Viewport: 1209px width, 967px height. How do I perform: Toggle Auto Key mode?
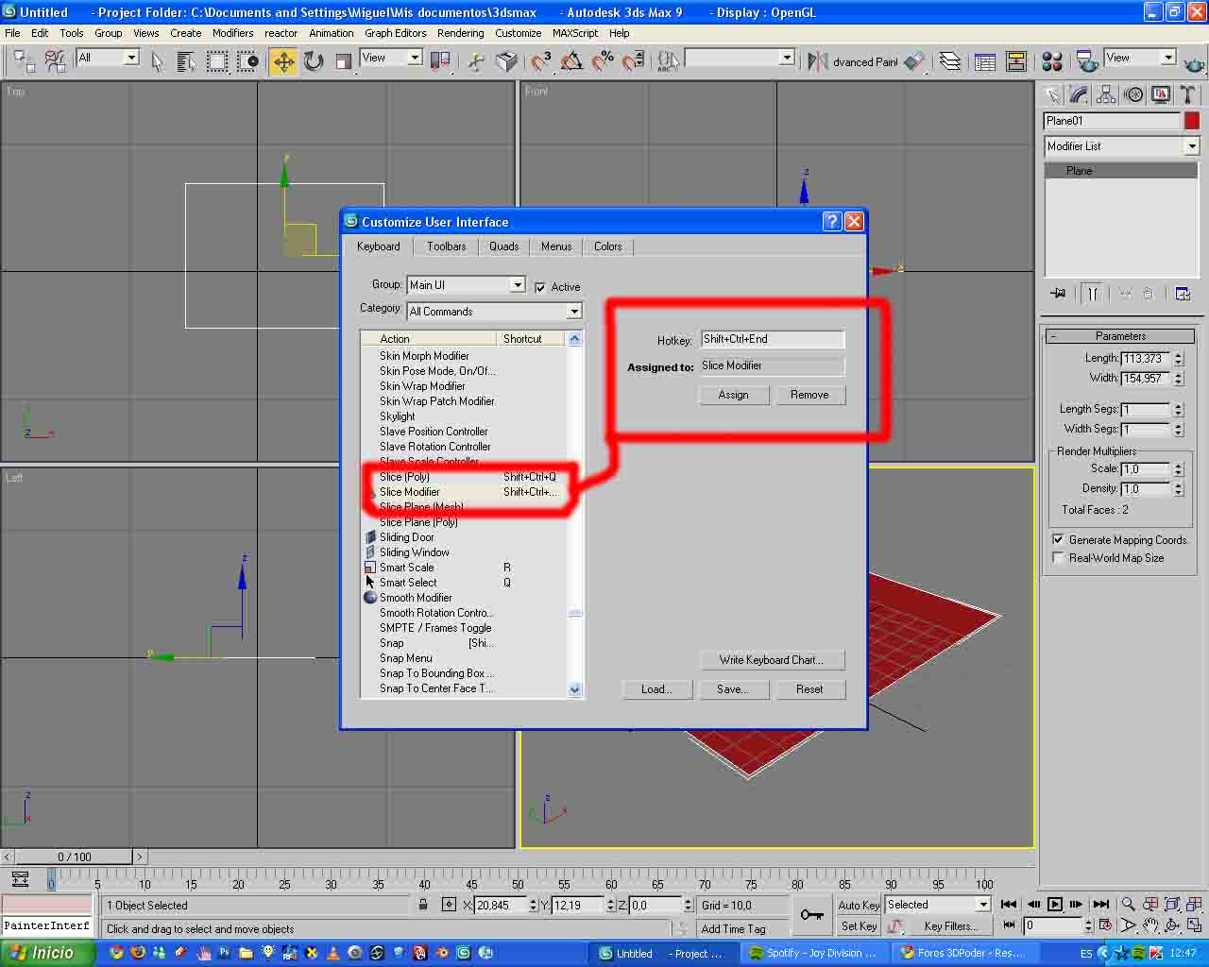[859, 905]
